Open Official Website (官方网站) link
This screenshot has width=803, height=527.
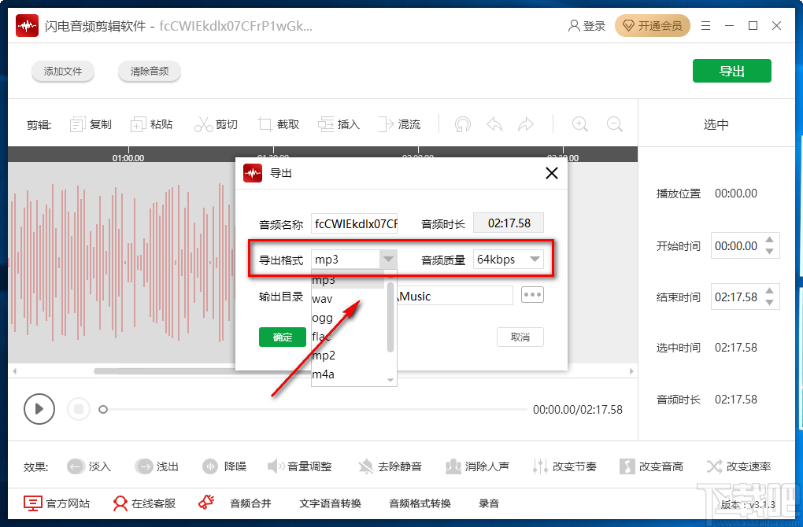point(57,503)
